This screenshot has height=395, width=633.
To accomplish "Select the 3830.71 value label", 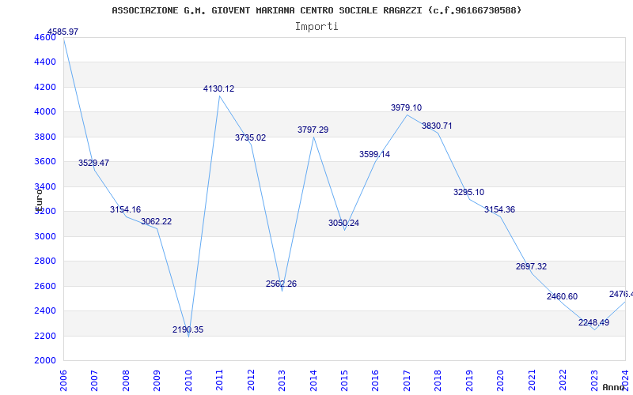I will (x=437, y=126).
